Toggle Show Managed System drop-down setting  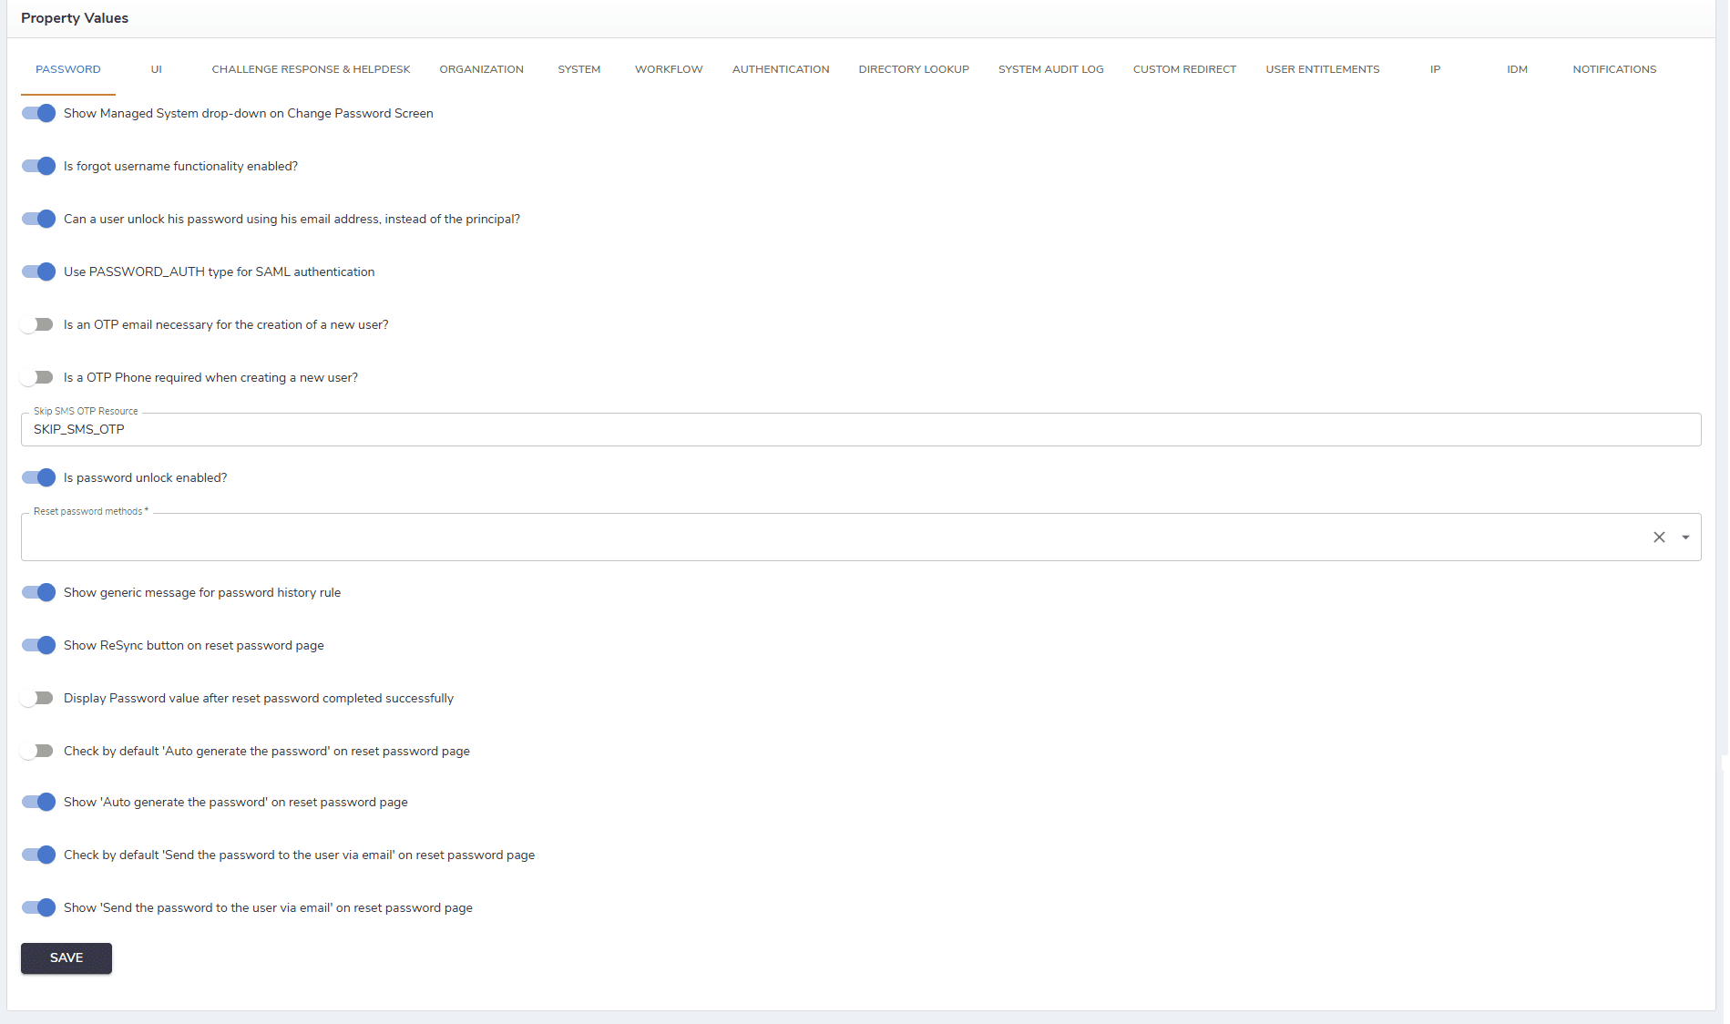[x=38, y=114]
